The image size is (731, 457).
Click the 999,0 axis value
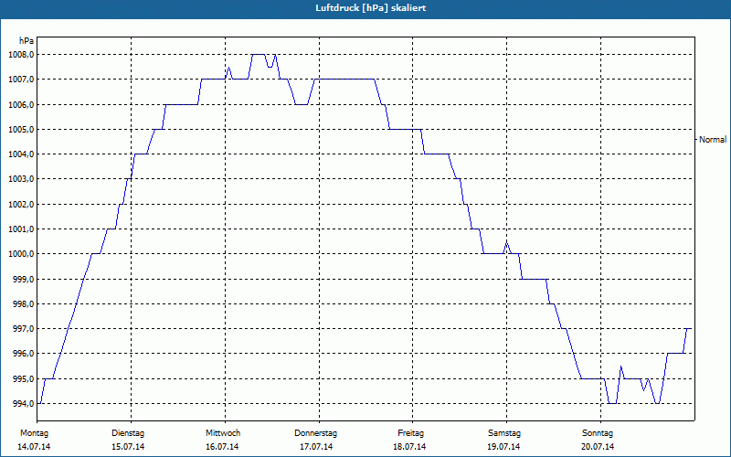[23, 279]
